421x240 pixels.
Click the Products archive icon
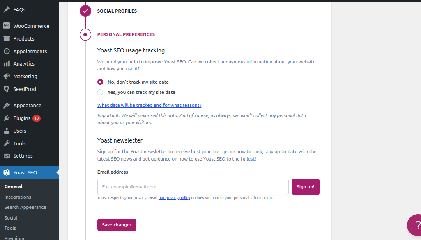click(x=7, y=38)
